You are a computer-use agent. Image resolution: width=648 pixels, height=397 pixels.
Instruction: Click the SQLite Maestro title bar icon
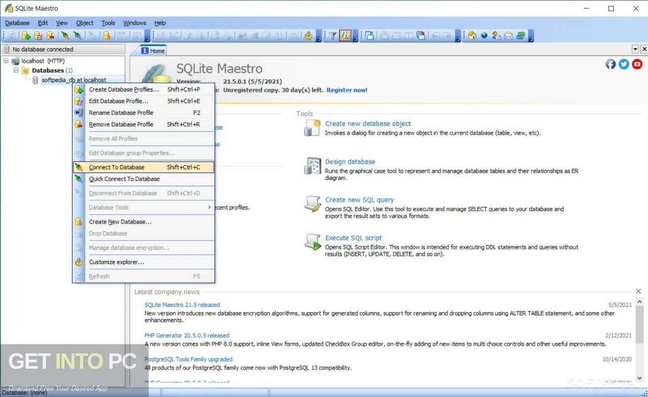(9, 8)
